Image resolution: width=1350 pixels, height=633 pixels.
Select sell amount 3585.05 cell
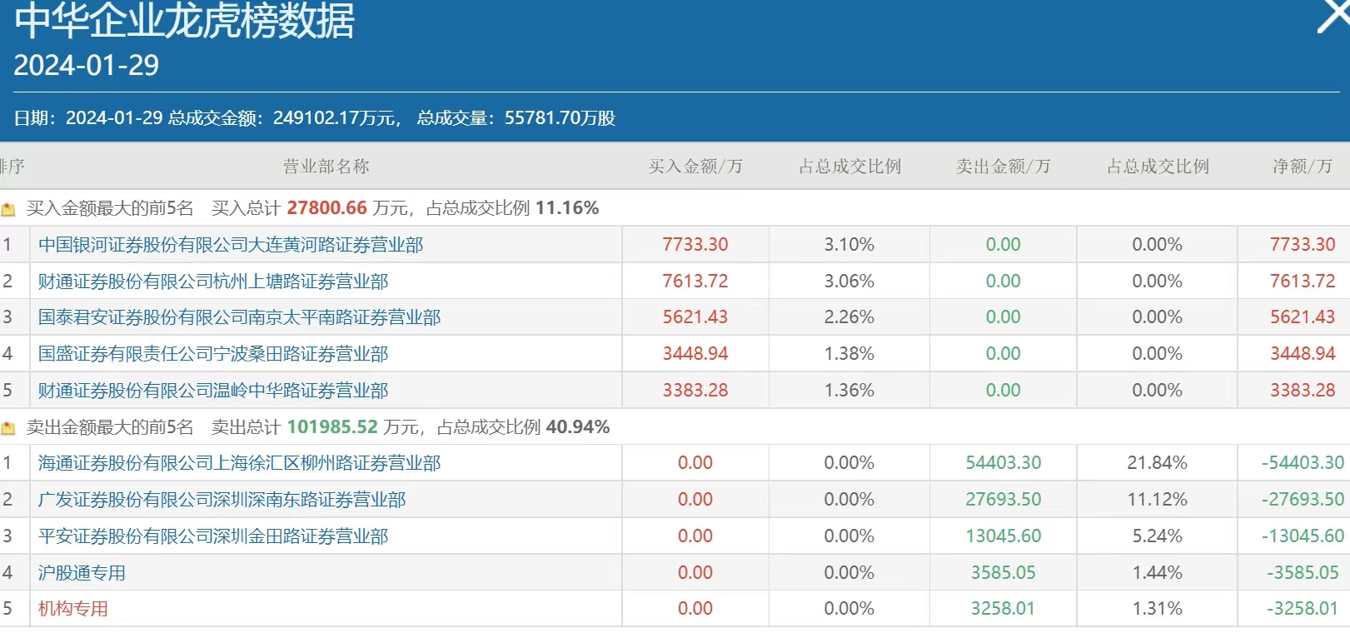click(x=1004, y=573)
